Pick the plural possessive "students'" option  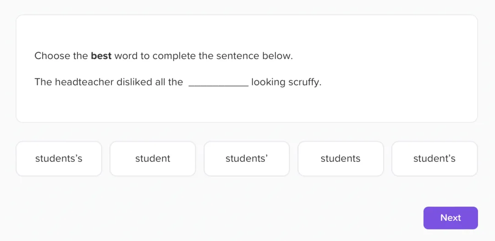point(247,159)
